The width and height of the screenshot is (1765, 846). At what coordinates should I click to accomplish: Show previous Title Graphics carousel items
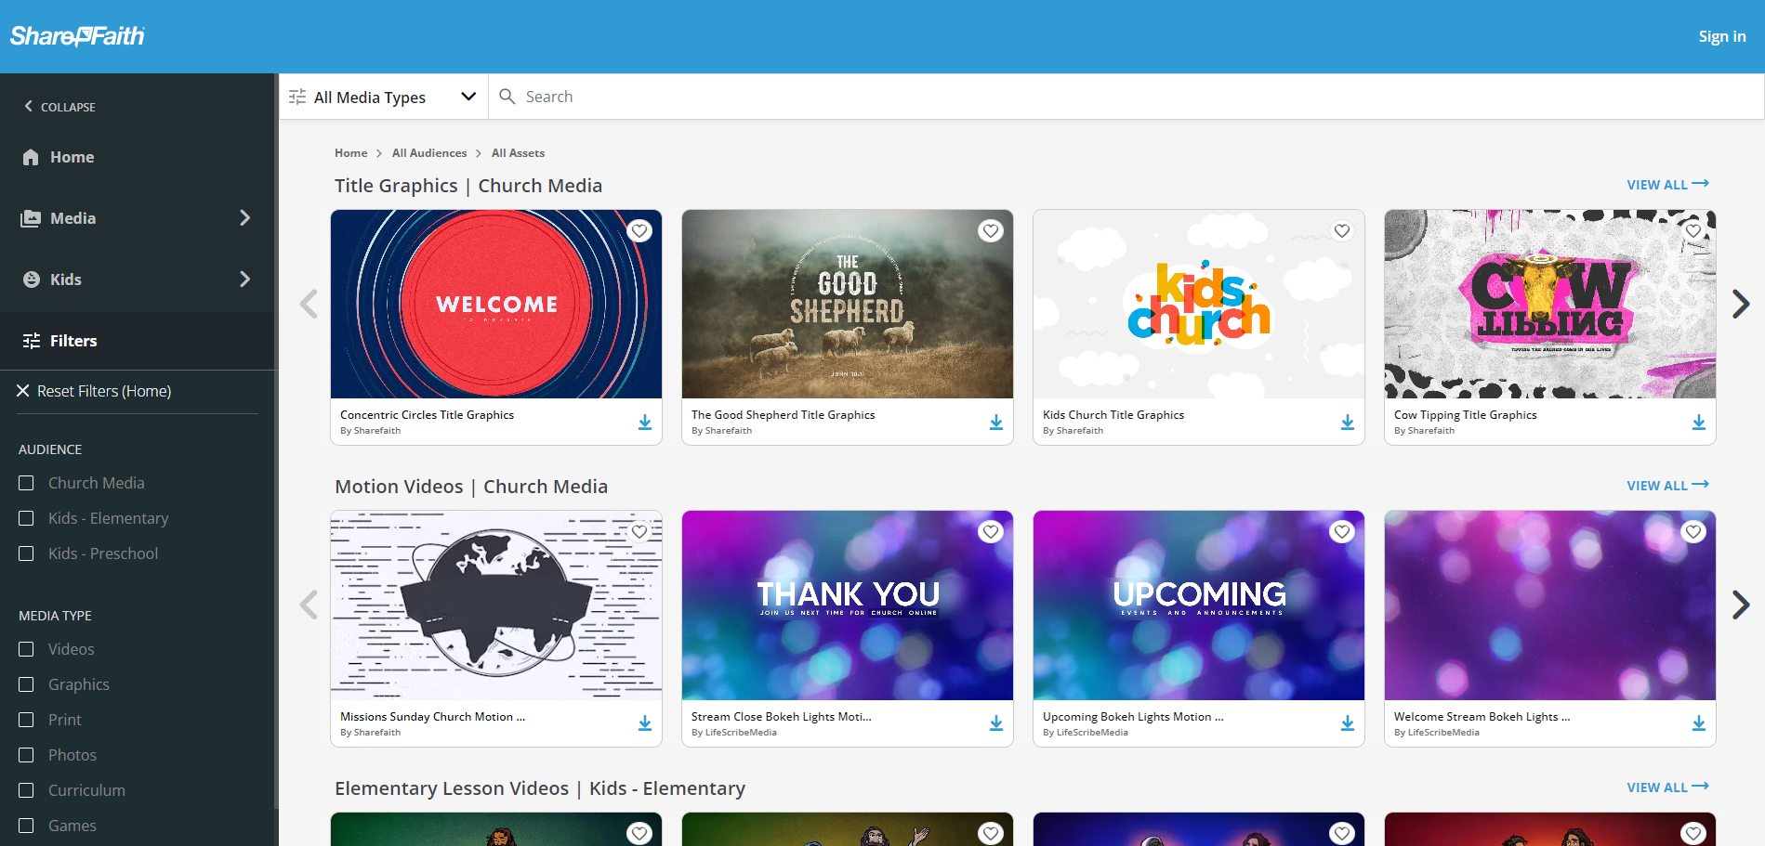pos(309,304)
